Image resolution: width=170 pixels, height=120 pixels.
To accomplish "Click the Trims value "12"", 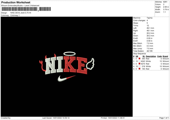I will tap(148, 25).
